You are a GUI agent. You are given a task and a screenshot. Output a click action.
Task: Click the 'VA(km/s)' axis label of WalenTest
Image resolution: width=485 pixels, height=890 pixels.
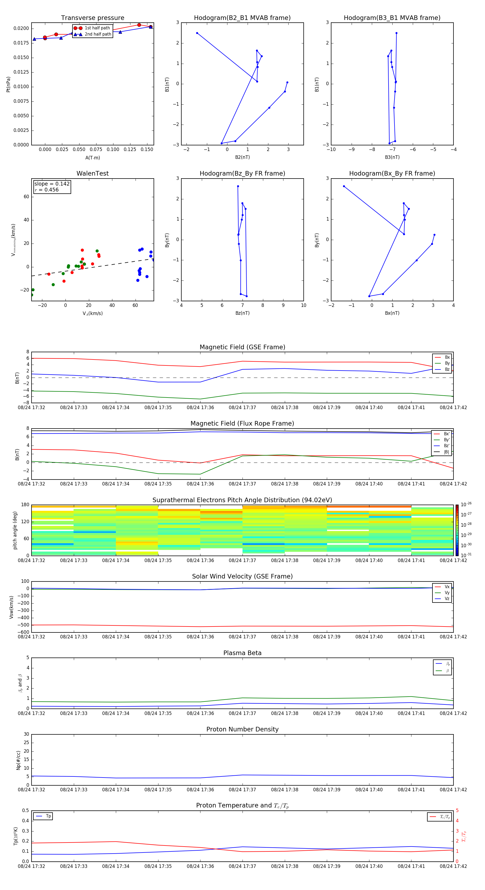coord(92,313)
